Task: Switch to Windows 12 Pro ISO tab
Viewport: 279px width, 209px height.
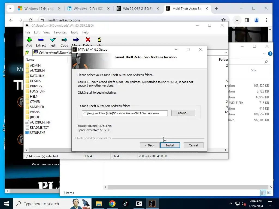Action: click(x=89, y=8)
